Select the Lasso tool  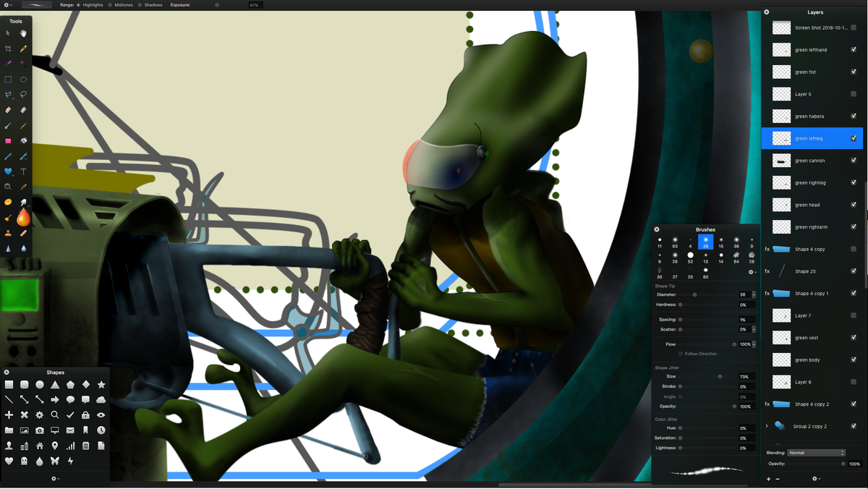(x=23, y=95)
